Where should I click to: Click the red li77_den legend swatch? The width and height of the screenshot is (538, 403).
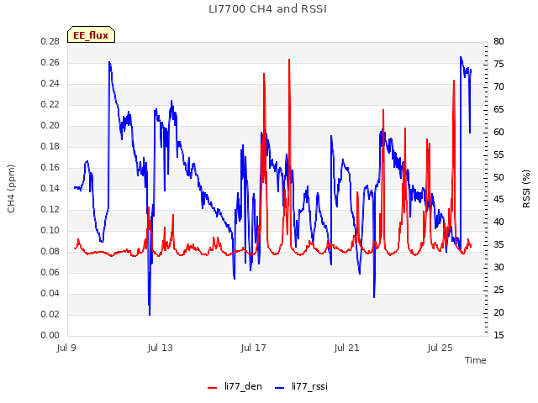[x=213, y=388]
